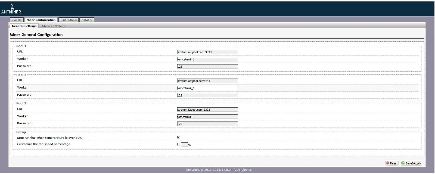Click the fan speed percentage input box
The image size is (435, 174).
[x=184, y=145]
